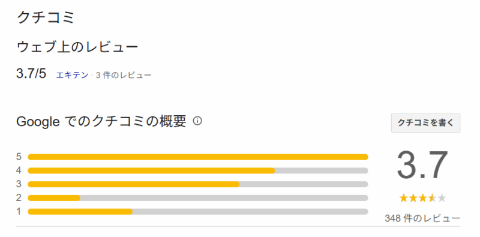This screenshot has width=480, height=237.
Task: Click the number 5 rating label
Action: point(19,157)
